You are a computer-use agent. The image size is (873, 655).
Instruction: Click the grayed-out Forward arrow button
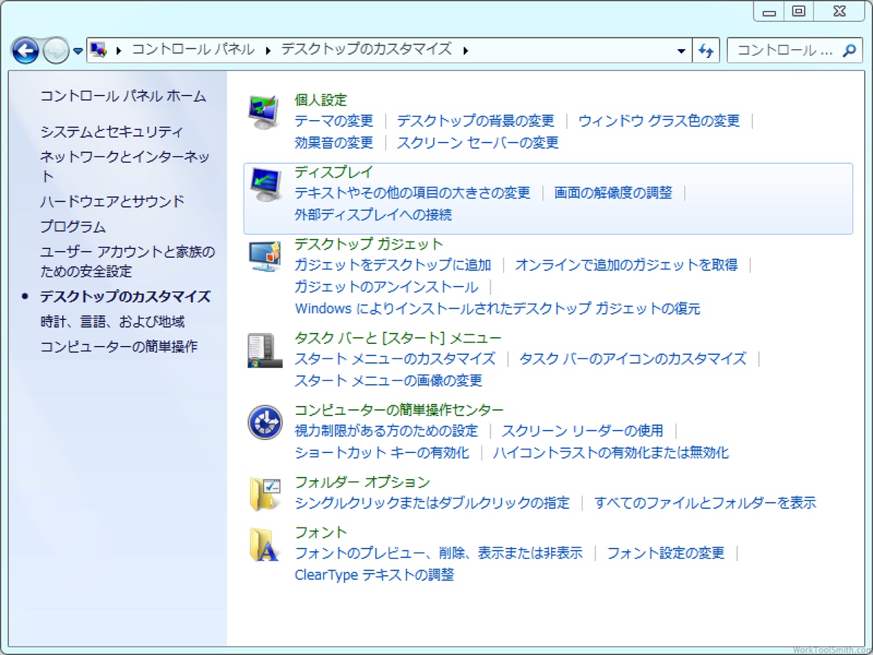tap(56, 50)
